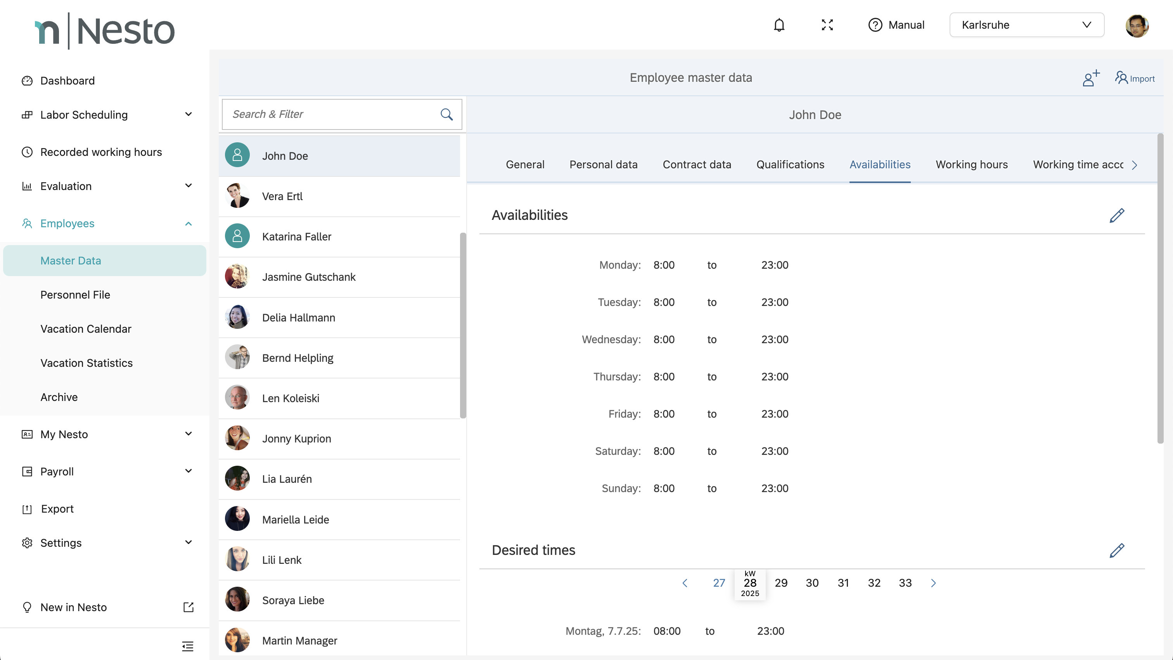Select calendar week 30
Screen dimensions: 1173x660
point(812,583)
